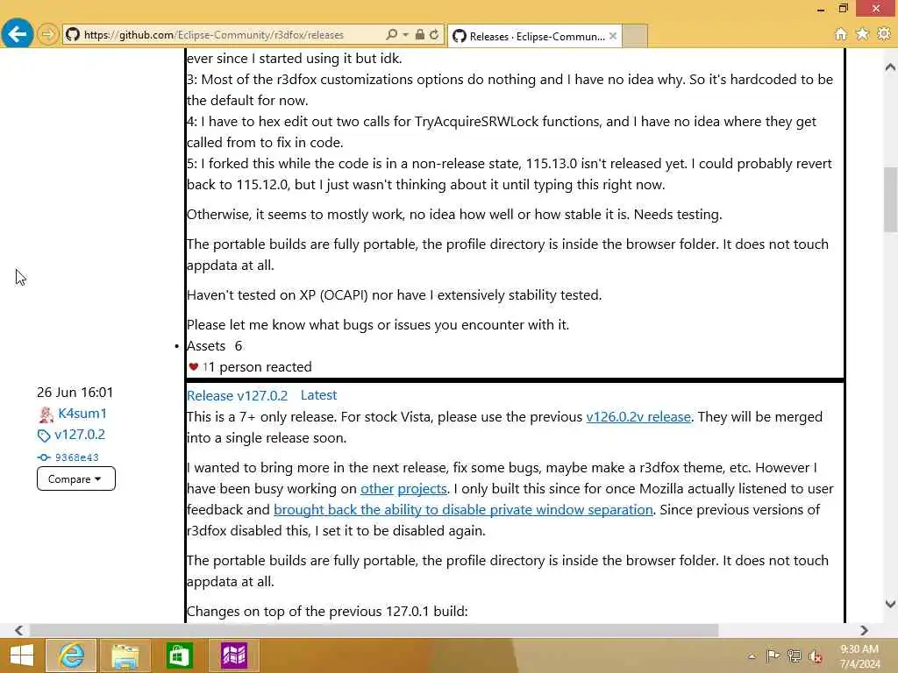Click the browser Forward arrow button
This screenshot has width=898, height=673.
tap(48, 34)
